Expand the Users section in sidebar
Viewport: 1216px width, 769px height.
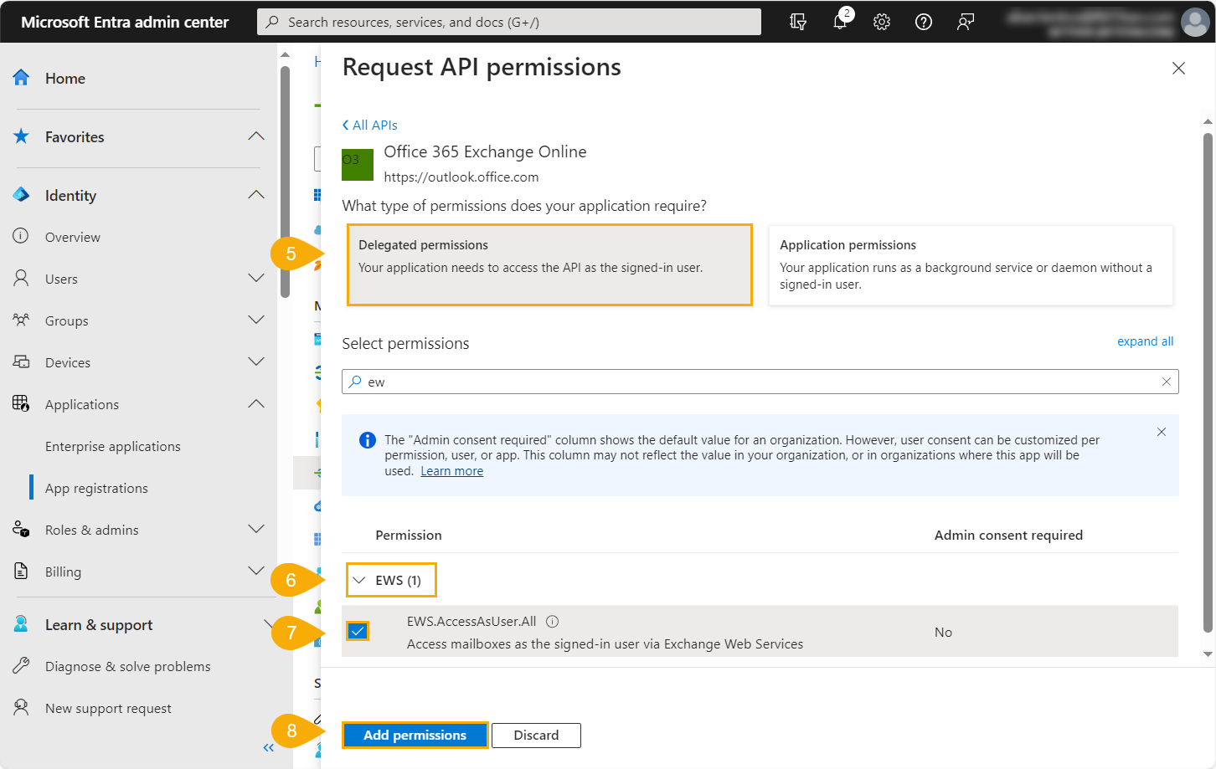coord(256,279)
